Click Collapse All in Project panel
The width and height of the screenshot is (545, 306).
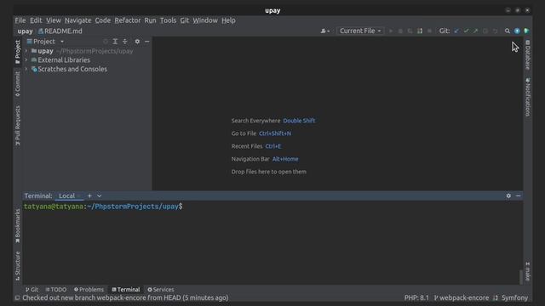[125, 42]
